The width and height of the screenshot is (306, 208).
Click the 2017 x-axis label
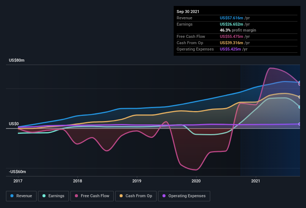click(18, 181)
